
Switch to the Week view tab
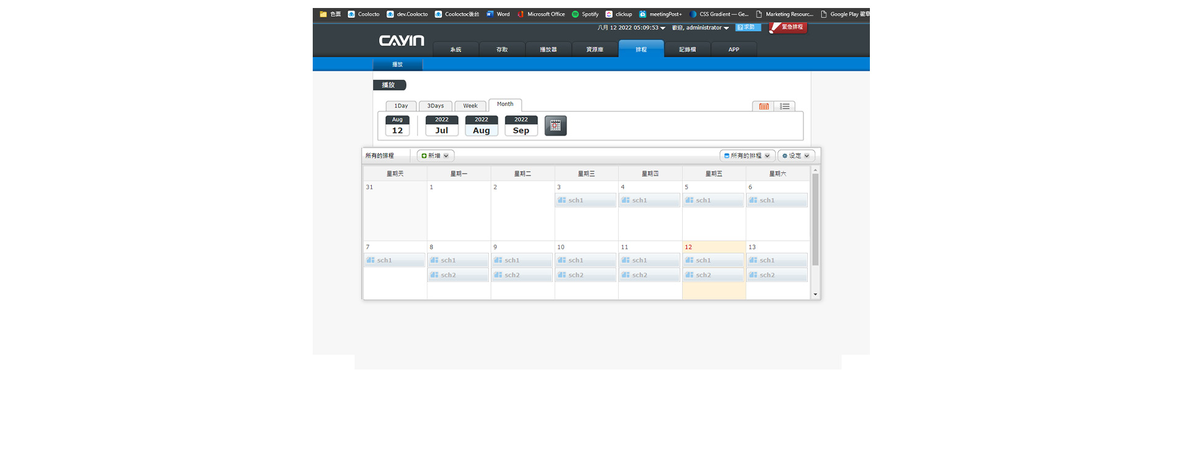click(x=470, y=106)
